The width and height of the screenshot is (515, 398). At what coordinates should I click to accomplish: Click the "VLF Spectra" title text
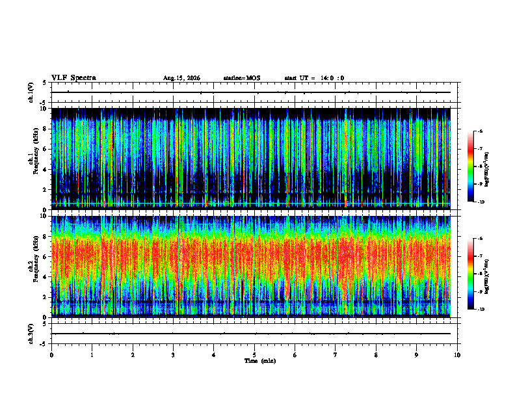[73, 78]
